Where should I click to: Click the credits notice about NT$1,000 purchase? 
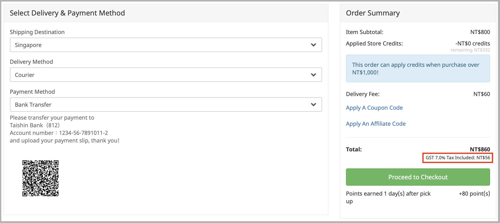click(x=418, y=69)
